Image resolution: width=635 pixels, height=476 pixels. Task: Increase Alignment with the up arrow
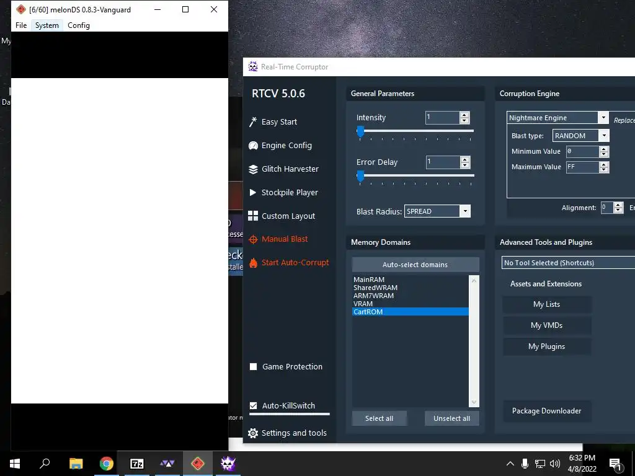pos(618,205)
